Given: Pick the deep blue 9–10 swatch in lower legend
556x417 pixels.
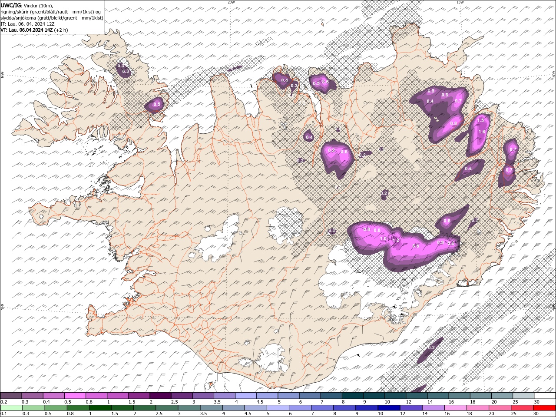Looking at the screenshot, I should pyautogui.click(x=366, y=408).
